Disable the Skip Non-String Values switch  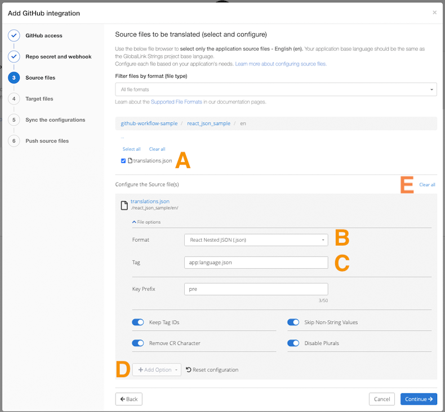tap(293, 322)
